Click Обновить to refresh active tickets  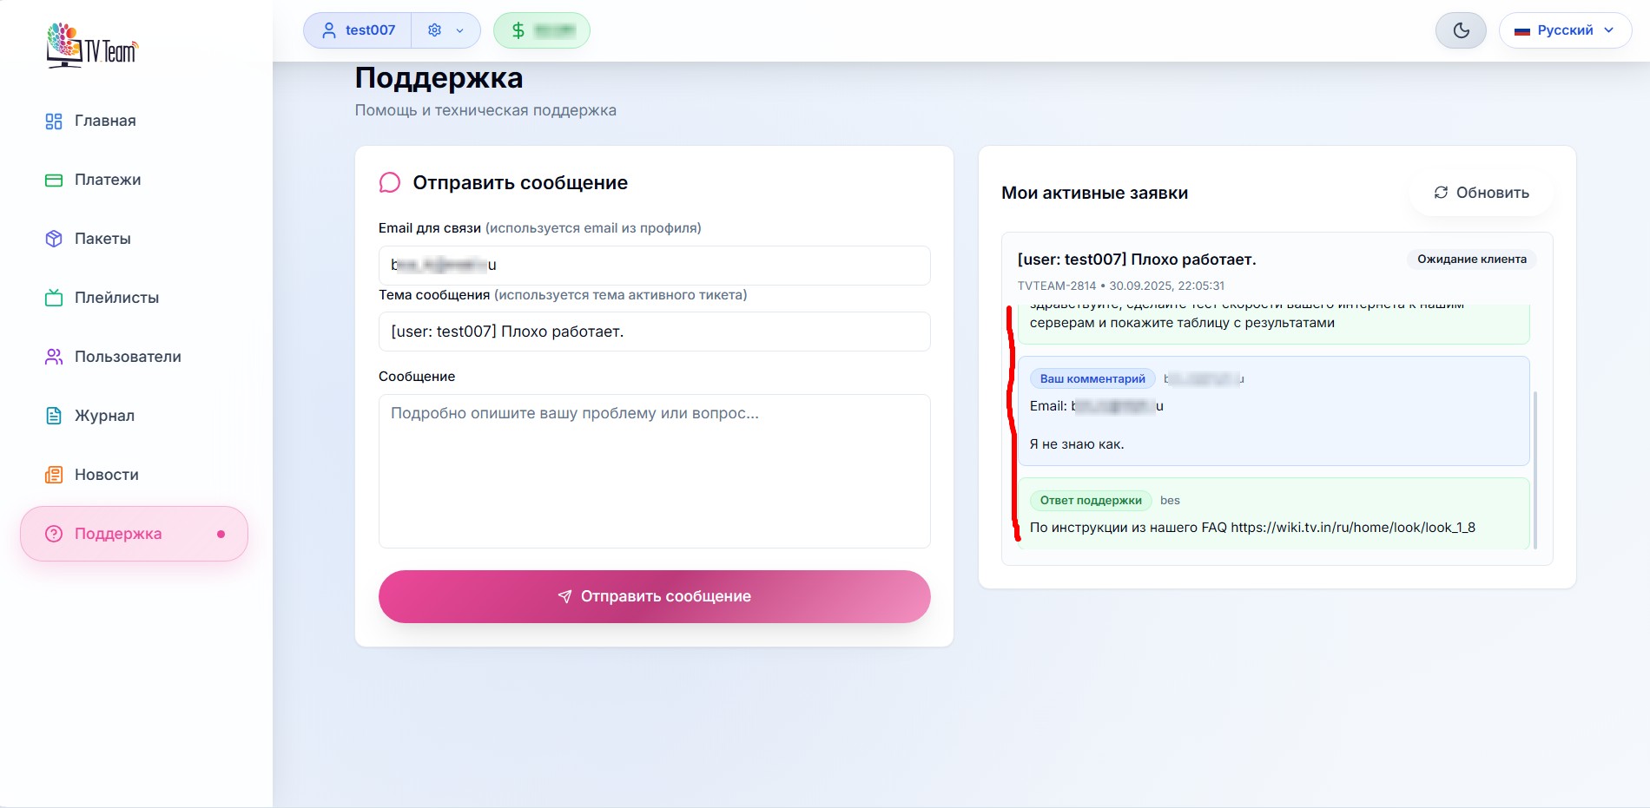[x=1482, y=193]
